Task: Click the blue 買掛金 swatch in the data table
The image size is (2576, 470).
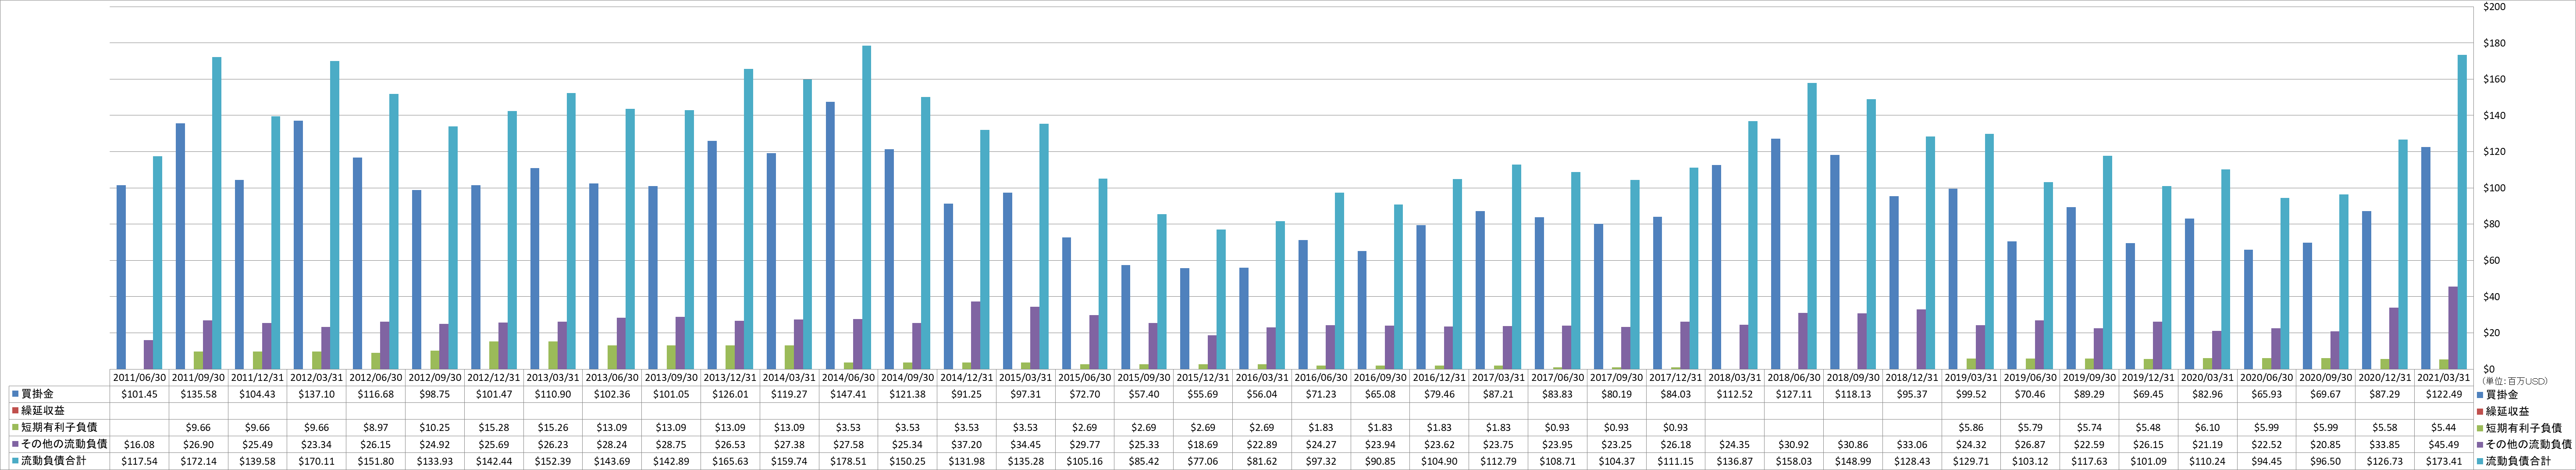Action: 16,394
